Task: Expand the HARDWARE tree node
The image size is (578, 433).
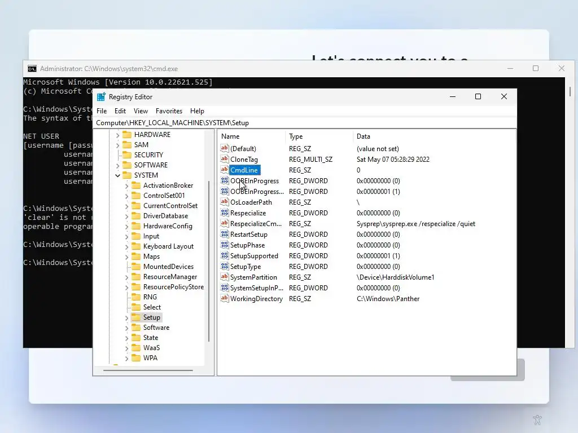Action: point(117,135)
